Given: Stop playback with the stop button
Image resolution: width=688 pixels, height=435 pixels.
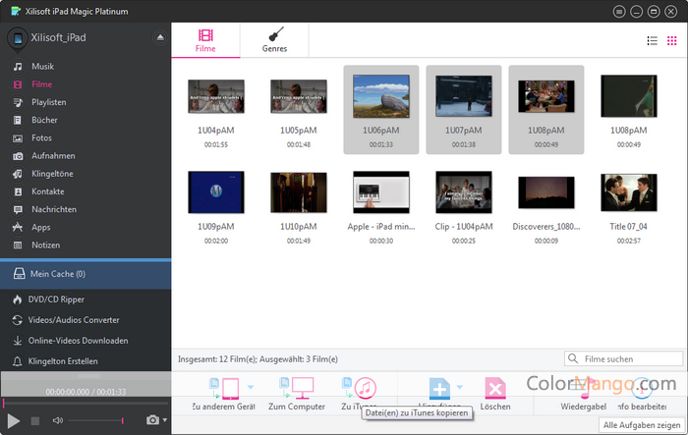Looking at the screenshot, I should (35, 421).
